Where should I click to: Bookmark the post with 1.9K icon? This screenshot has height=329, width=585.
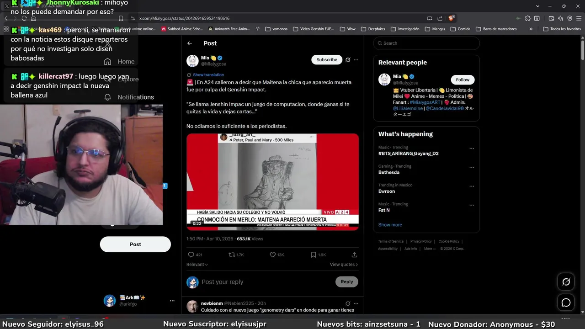314,255
